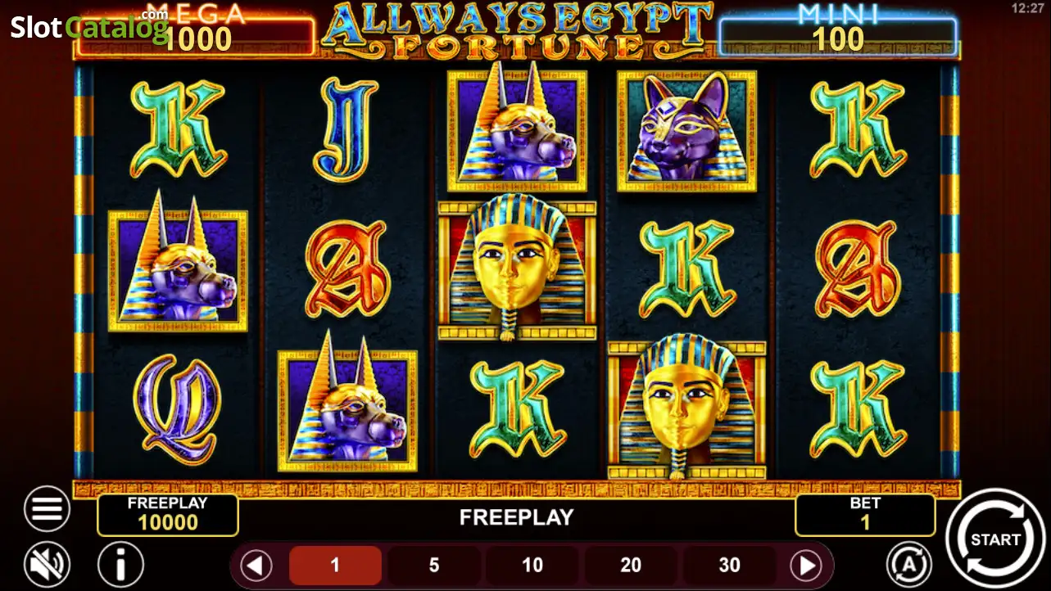Select bet value 1
This screenshot has width=1051, height=591.
pyautogui.click(x=335, y=565)
